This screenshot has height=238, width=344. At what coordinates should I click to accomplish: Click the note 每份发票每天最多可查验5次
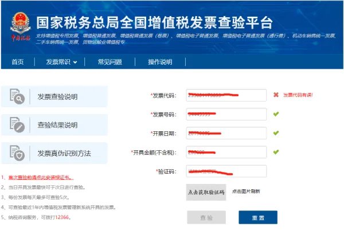click(38, 197)
